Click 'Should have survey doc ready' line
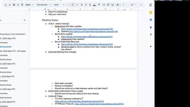Viewport: 190px width, 107px height. pyautogui.click(x=77, y=94)
